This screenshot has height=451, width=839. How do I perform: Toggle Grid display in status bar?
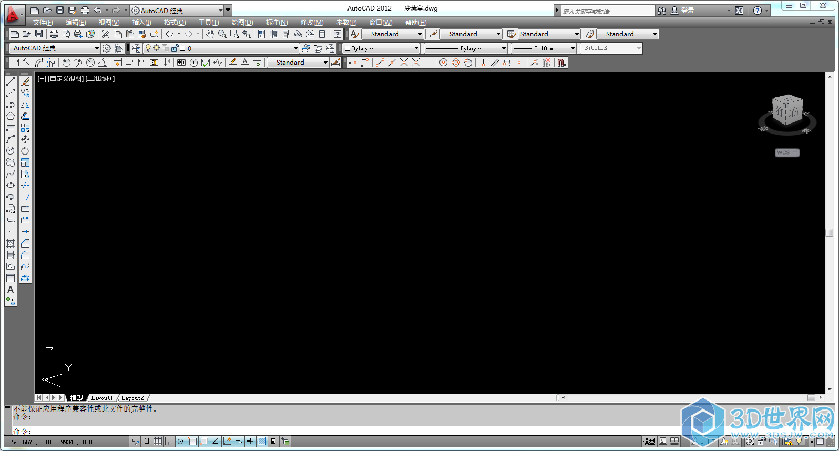158,442
